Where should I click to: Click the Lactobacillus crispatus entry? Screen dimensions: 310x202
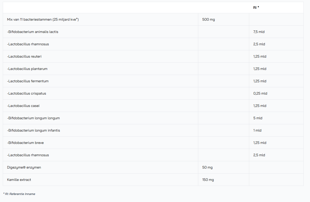[x=26, y=93]
